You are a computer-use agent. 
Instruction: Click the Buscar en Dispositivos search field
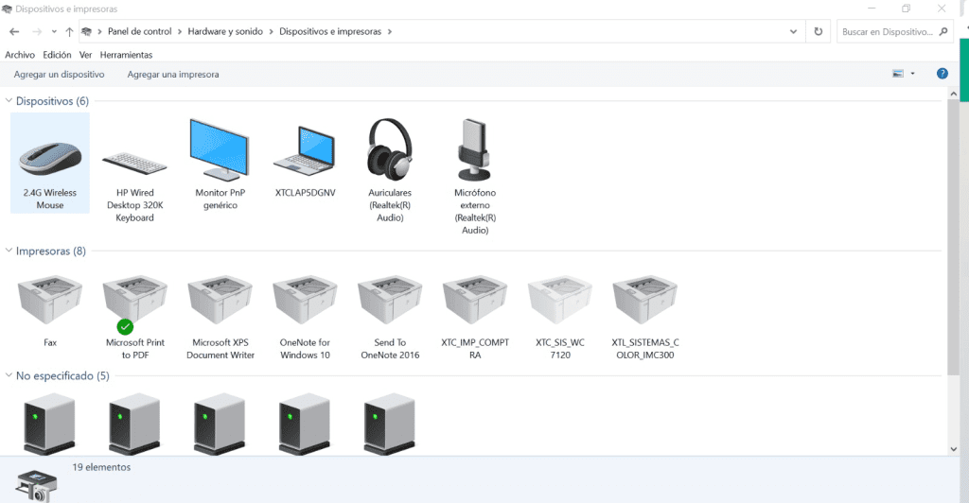coord(895,31)
